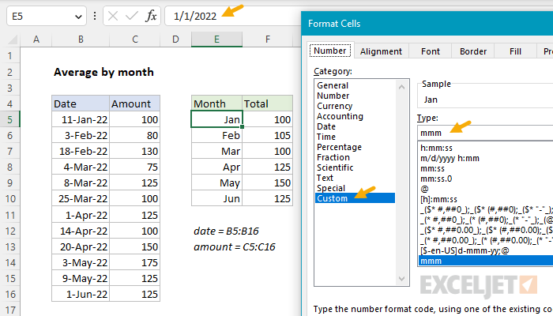Choose mm:ss.0 format type
Screen dimensions: 553x316
(x=486, y=179)
